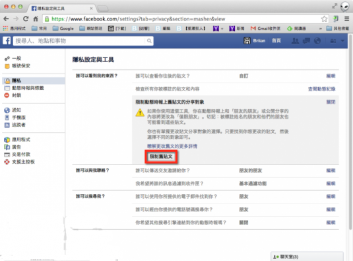Viewport: 353px width, 261px height.
Task: Edit who can find you by phone
Action: [x=331, y=209]
